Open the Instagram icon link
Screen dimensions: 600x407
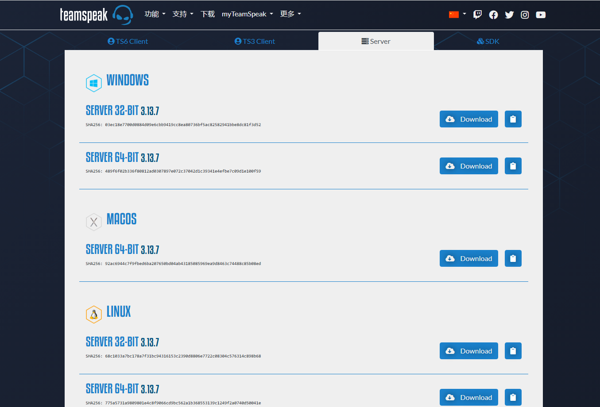525,15
